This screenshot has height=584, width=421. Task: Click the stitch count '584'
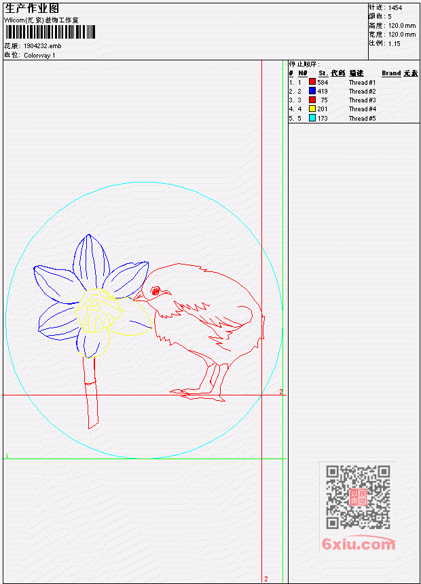click(323, 82)
